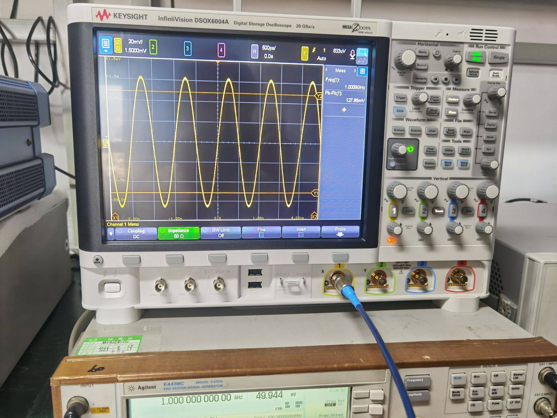Tap the plus to add a measurement

[344, 110]
